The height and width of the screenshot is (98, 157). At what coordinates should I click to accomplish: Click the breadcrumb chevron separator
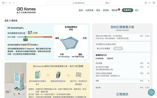coord(10,21)
